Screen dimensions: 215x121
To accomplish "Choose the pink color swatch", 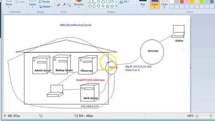I will coord(187,2).
